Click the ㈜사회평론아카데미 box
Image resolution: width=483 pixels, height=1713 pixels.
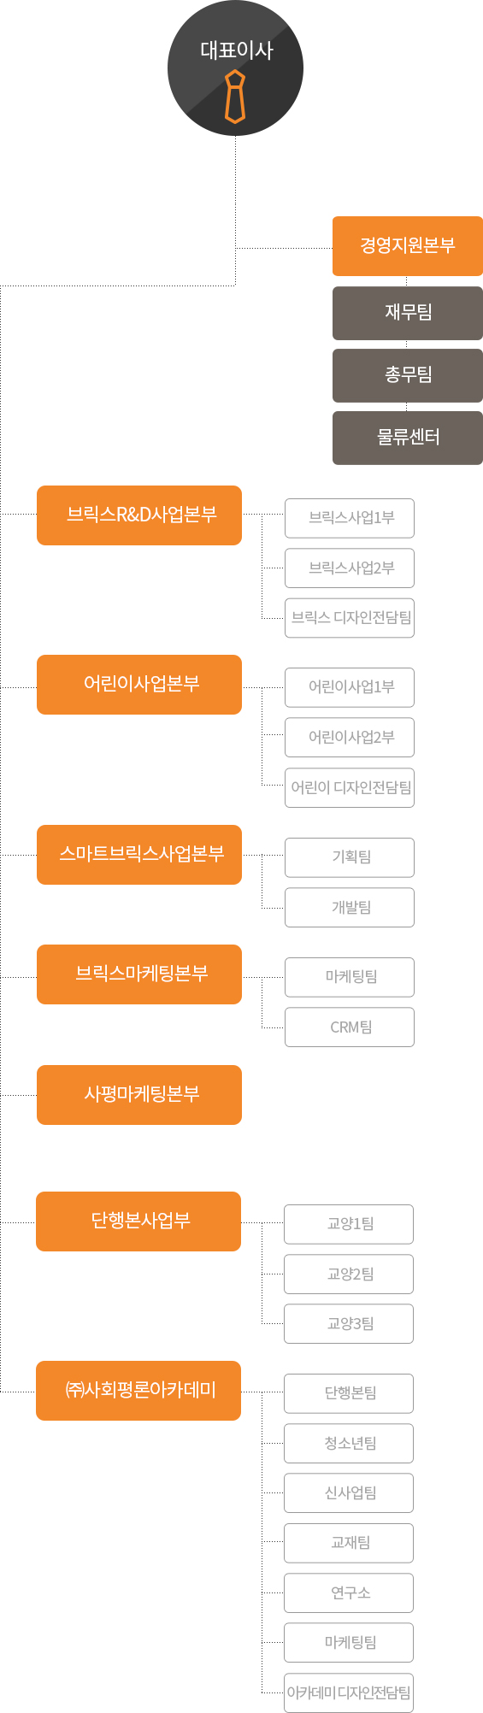coord(138,1391)
